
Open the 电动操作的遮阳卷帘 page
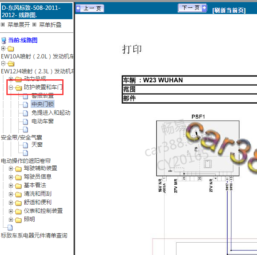[26, 161]
